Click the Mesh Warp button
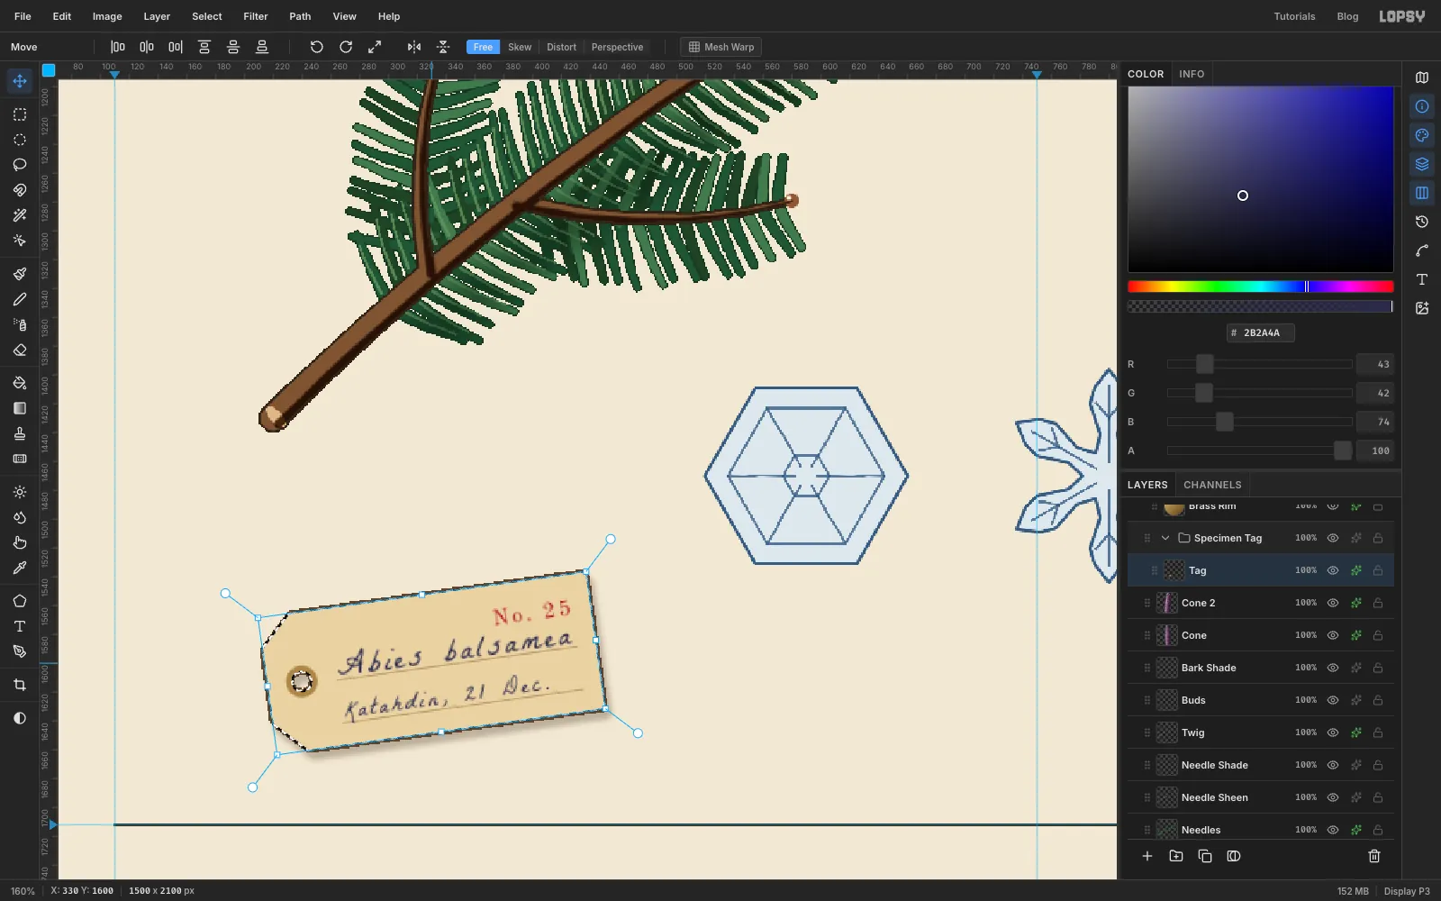 click(x=721, y=47)
